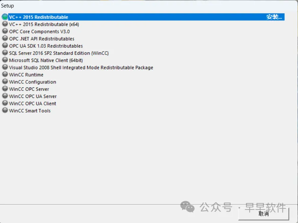Screen dimensions: 298x223
Task: Select the WinCC Configuration entry
Action: [33, 82]
